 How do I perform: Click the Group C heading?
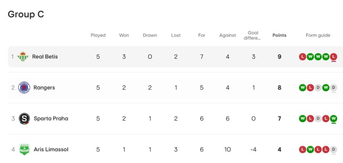point(26,14)
